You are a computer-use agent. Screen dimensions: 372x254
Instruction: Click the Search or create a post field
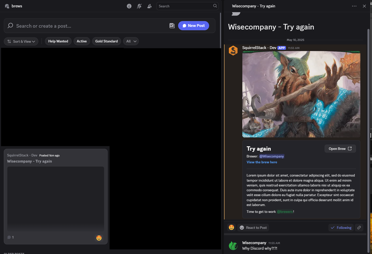click(86, 26)
